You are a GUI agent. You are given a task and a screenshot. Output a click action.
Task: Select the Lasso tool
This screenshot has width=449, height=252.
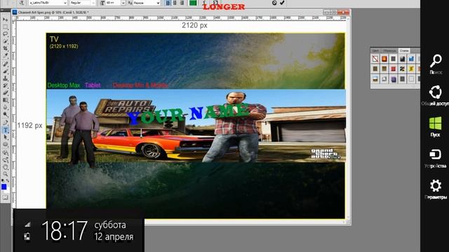tap(6, 34)
